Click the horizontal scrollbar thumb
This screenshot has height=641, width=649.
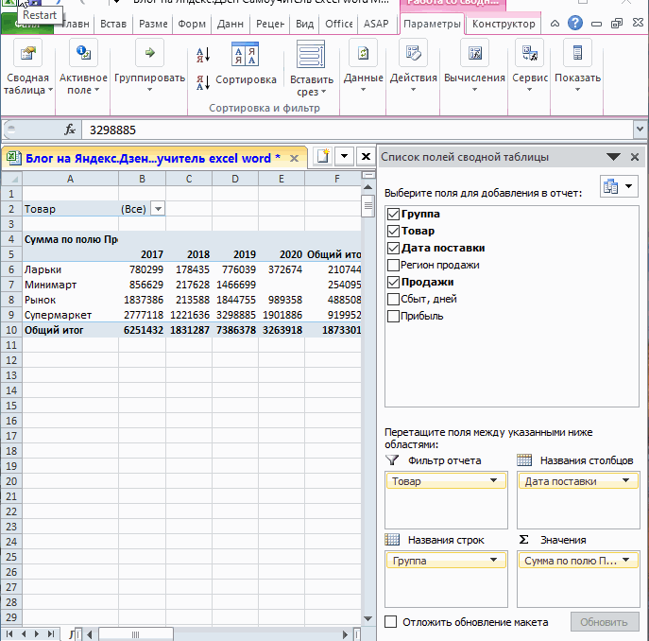click(135, 634)
